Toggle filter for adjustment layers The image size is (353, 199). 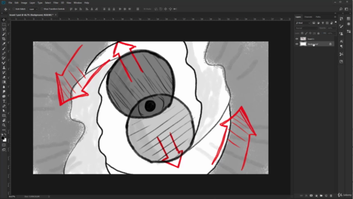coord(318,23)
